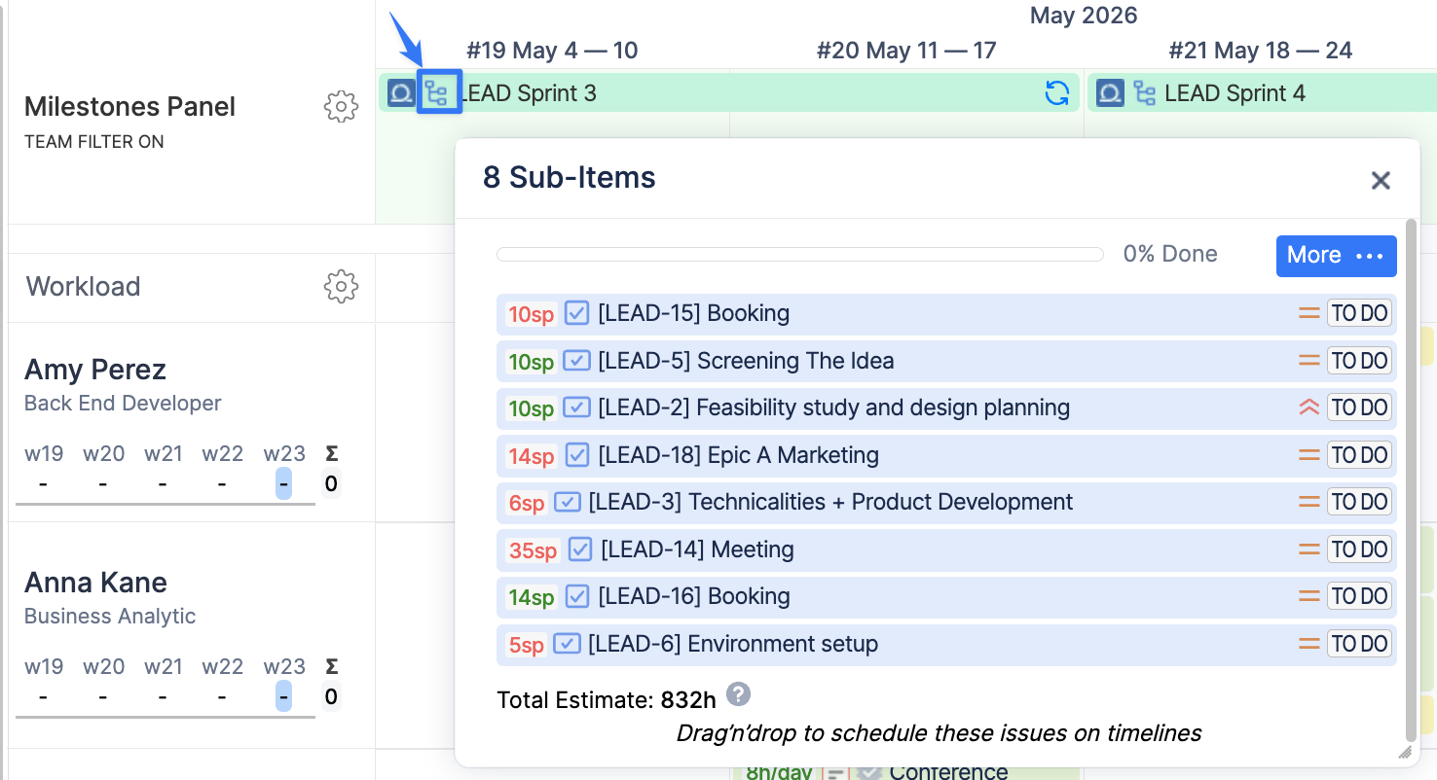The image size is (1437, 780).
Task: Open the More options dropdown
Action: point(1336,256)
